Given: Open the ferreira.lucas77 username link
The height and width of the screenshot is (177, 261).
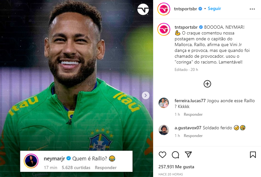Looking at the screenshot, I should tap(190, 101).
